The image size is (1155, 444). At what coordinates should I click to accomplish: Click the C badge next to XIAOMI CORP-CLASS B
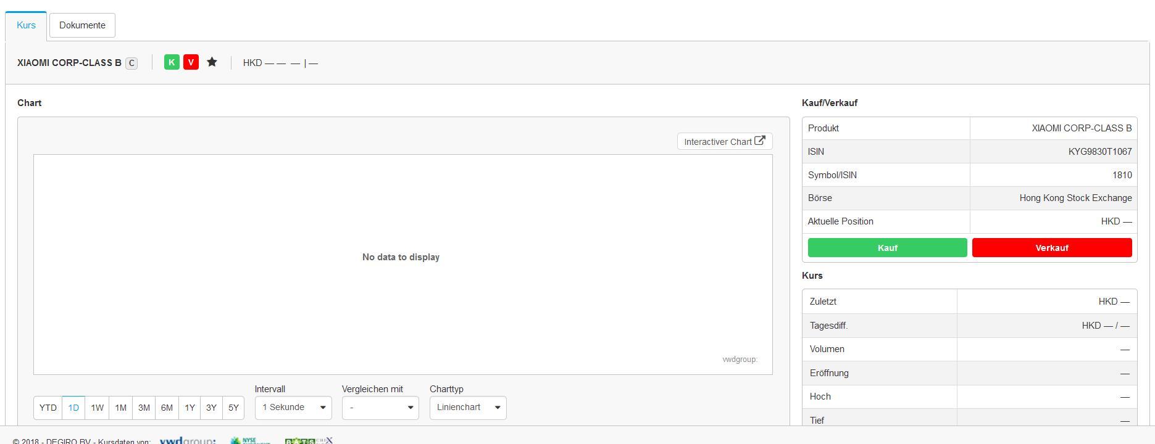tap(131, 63)
